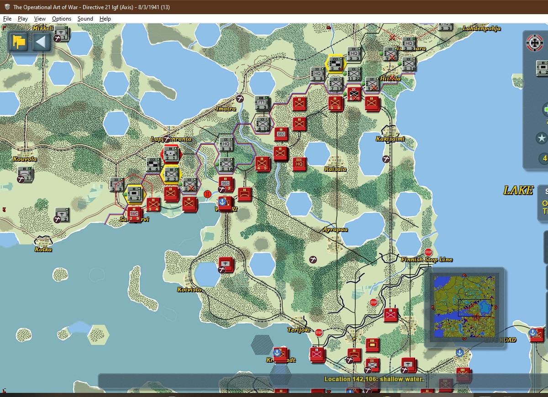Select the black-and-red unit marked 6
This screenshot has height=397, width=548.
click(x=354, y=94)
